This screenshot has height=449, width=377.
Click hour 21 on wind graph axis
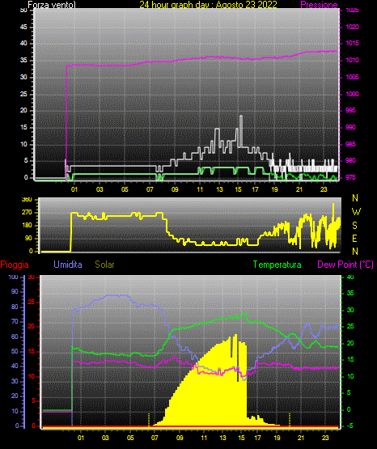pos(299,189)
